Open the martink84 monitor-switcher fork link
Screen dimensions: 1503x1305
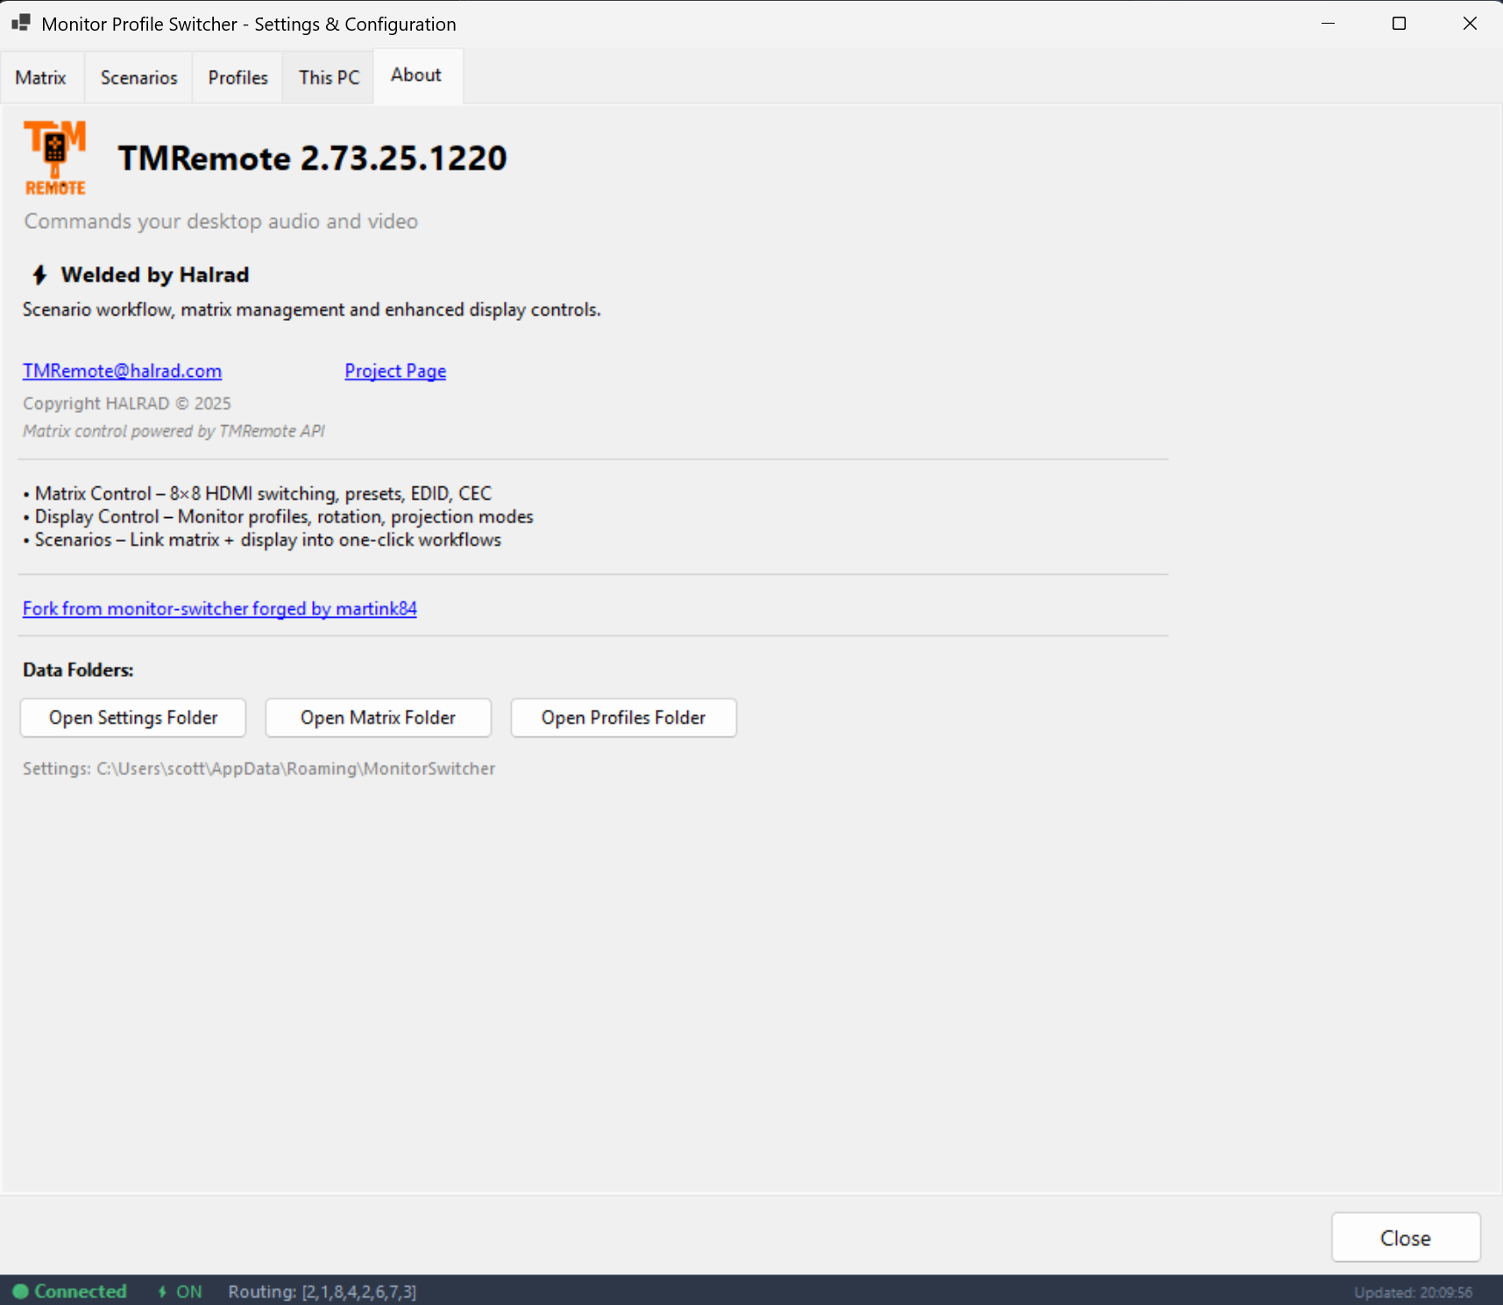point(219,608)
